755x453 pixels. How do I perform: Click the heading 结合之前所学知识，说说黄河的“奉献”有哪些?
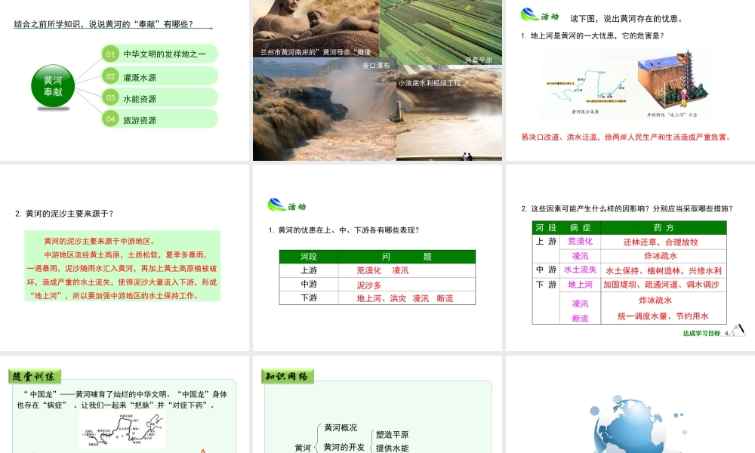pos(103,24)
